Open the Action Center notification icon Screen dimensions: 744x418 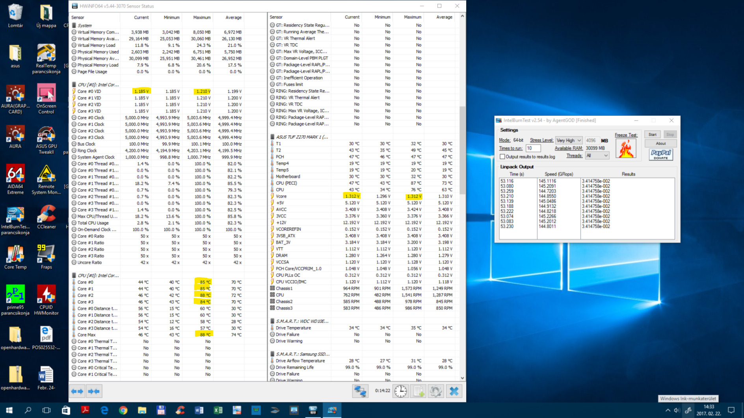[731, 410]
